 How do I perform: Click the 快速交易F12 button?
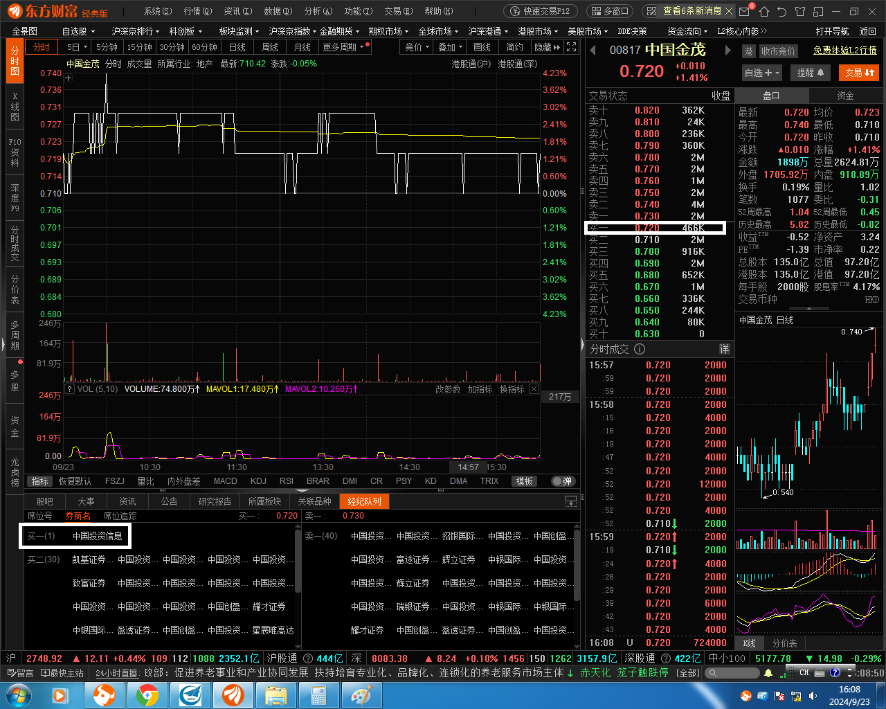pos(541,11)
